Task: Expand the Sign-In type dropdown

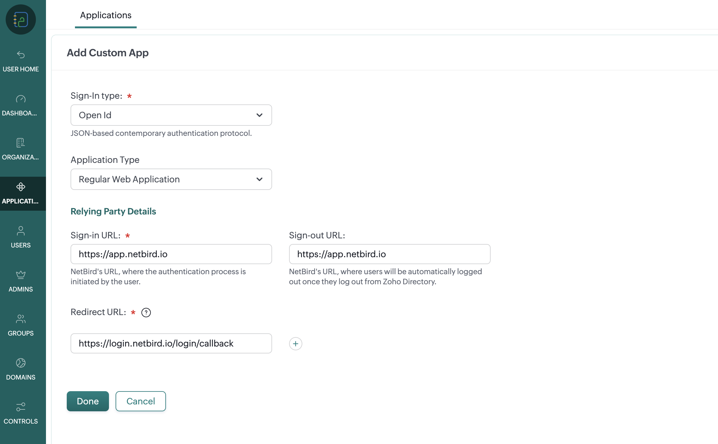Action: 171,115
